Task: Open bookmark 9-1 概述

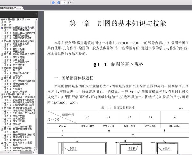Action: point(12,145)
